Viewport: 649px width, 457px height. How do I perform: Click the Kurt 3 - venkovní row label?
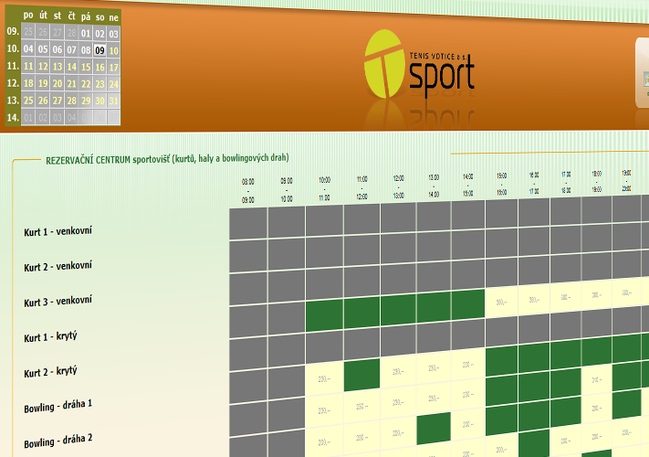click(x=58, y=301)
